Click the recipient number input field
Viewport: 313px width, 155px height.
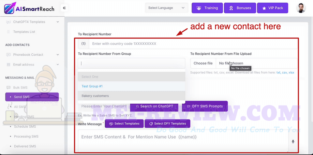coord(193,44)
